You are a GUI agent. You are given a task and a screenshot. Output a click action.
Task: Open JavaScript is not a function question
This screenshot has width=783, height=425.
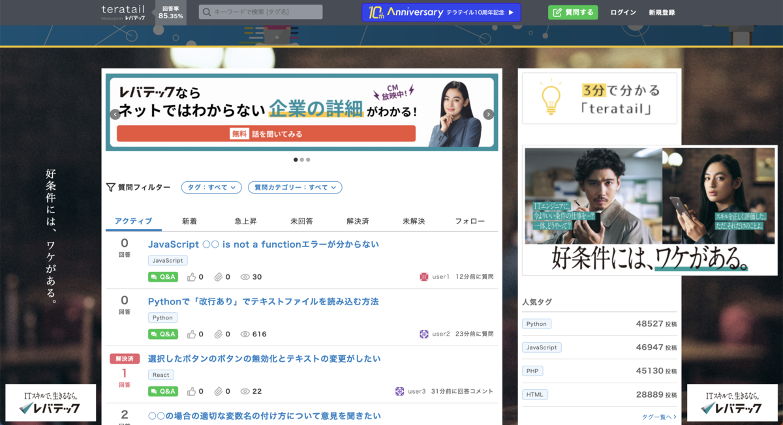coord(264,244)
